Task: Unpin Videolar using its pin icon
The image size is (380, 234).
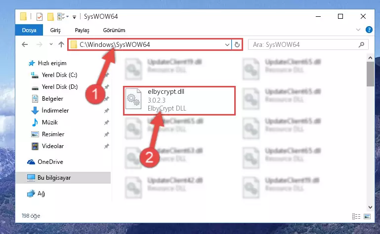Action: (106, 146)
